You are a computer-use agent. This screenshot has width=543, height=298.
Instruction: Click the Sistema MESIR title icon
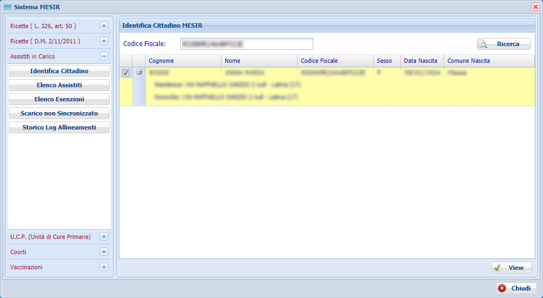(x=8, y=7)
